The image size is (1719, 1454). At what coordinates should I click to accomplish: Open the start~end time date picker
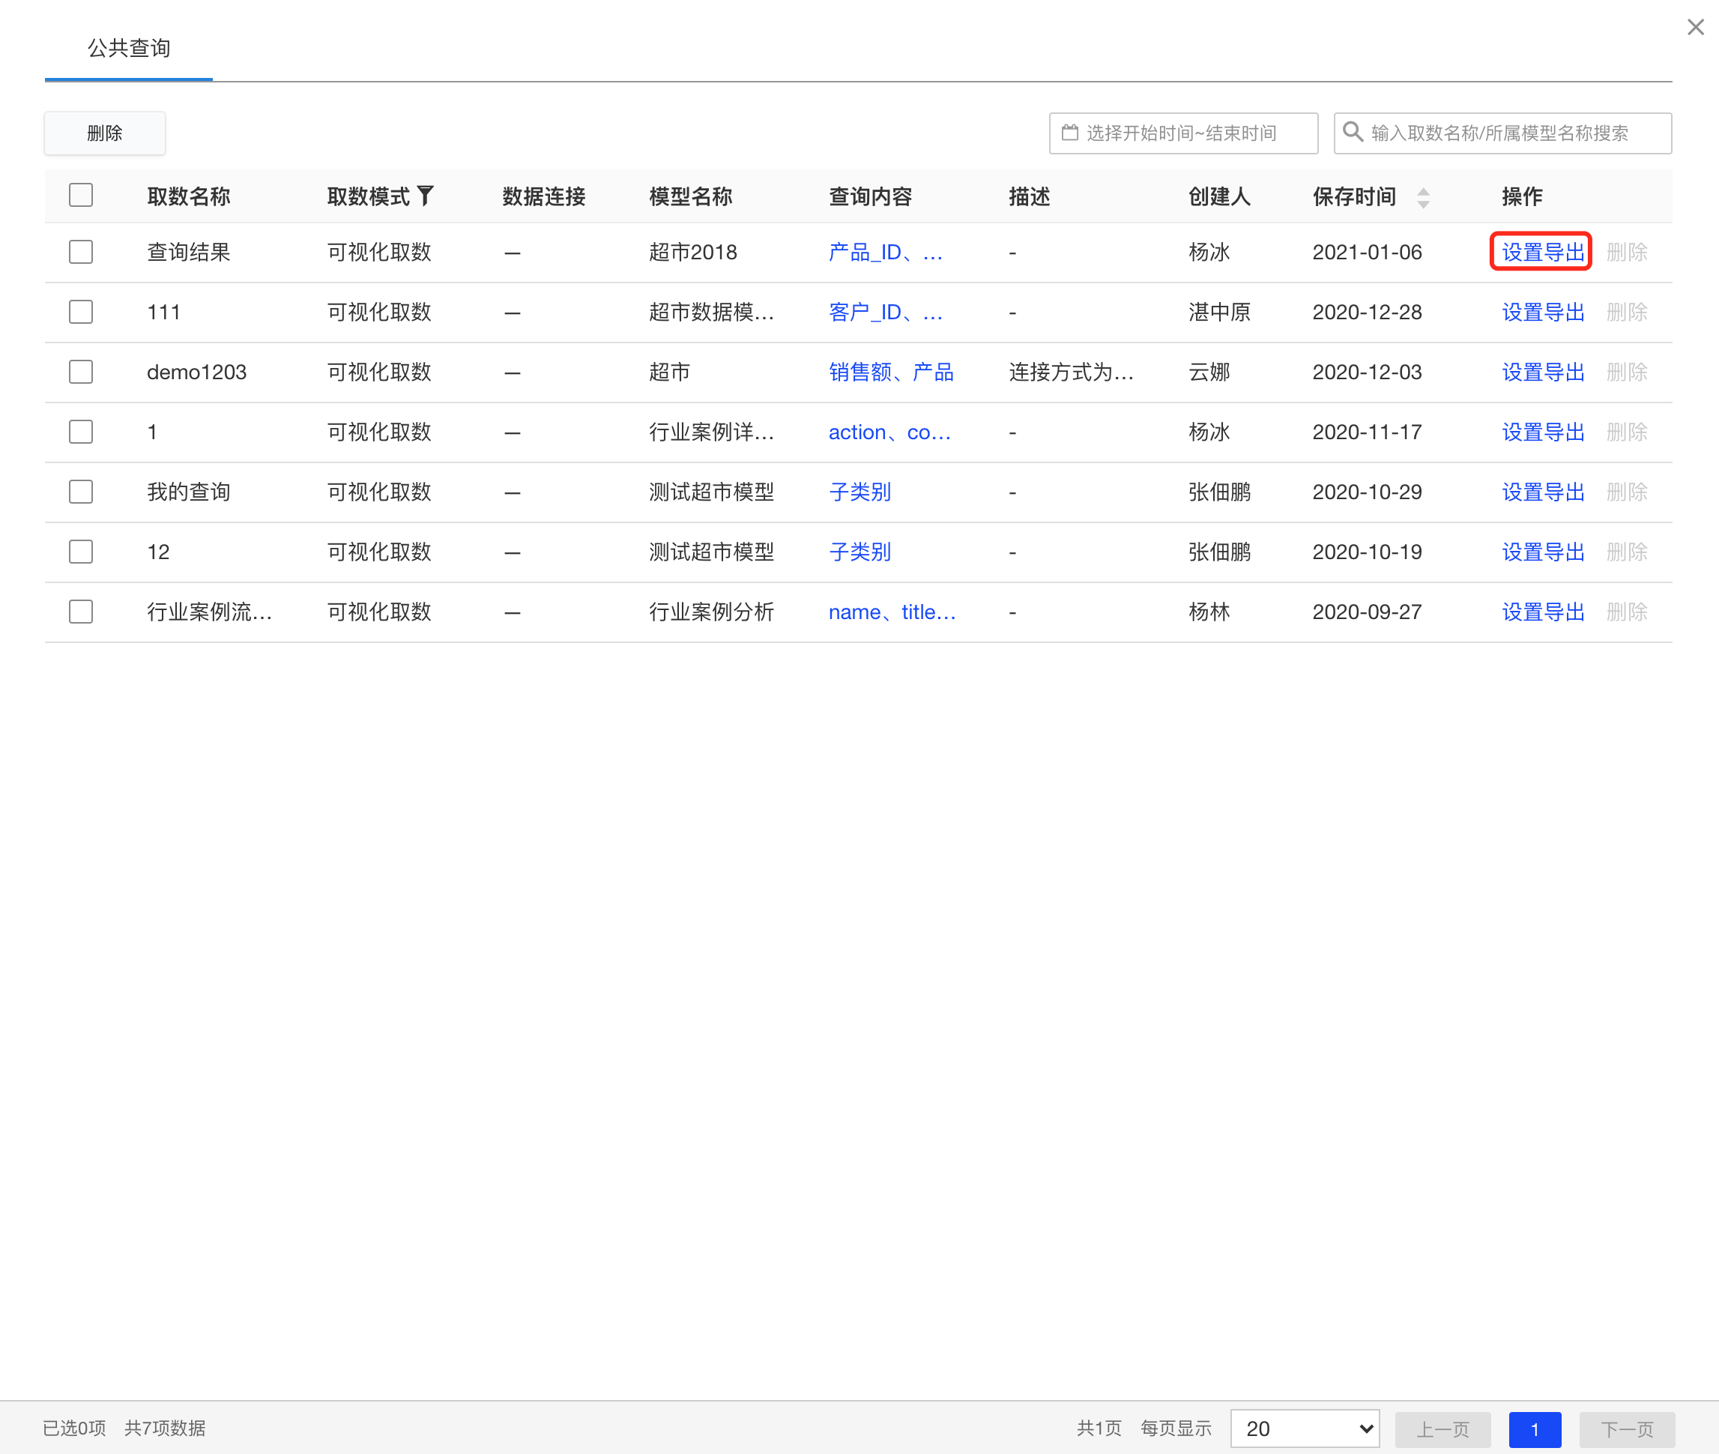[x=1182, y=133]
